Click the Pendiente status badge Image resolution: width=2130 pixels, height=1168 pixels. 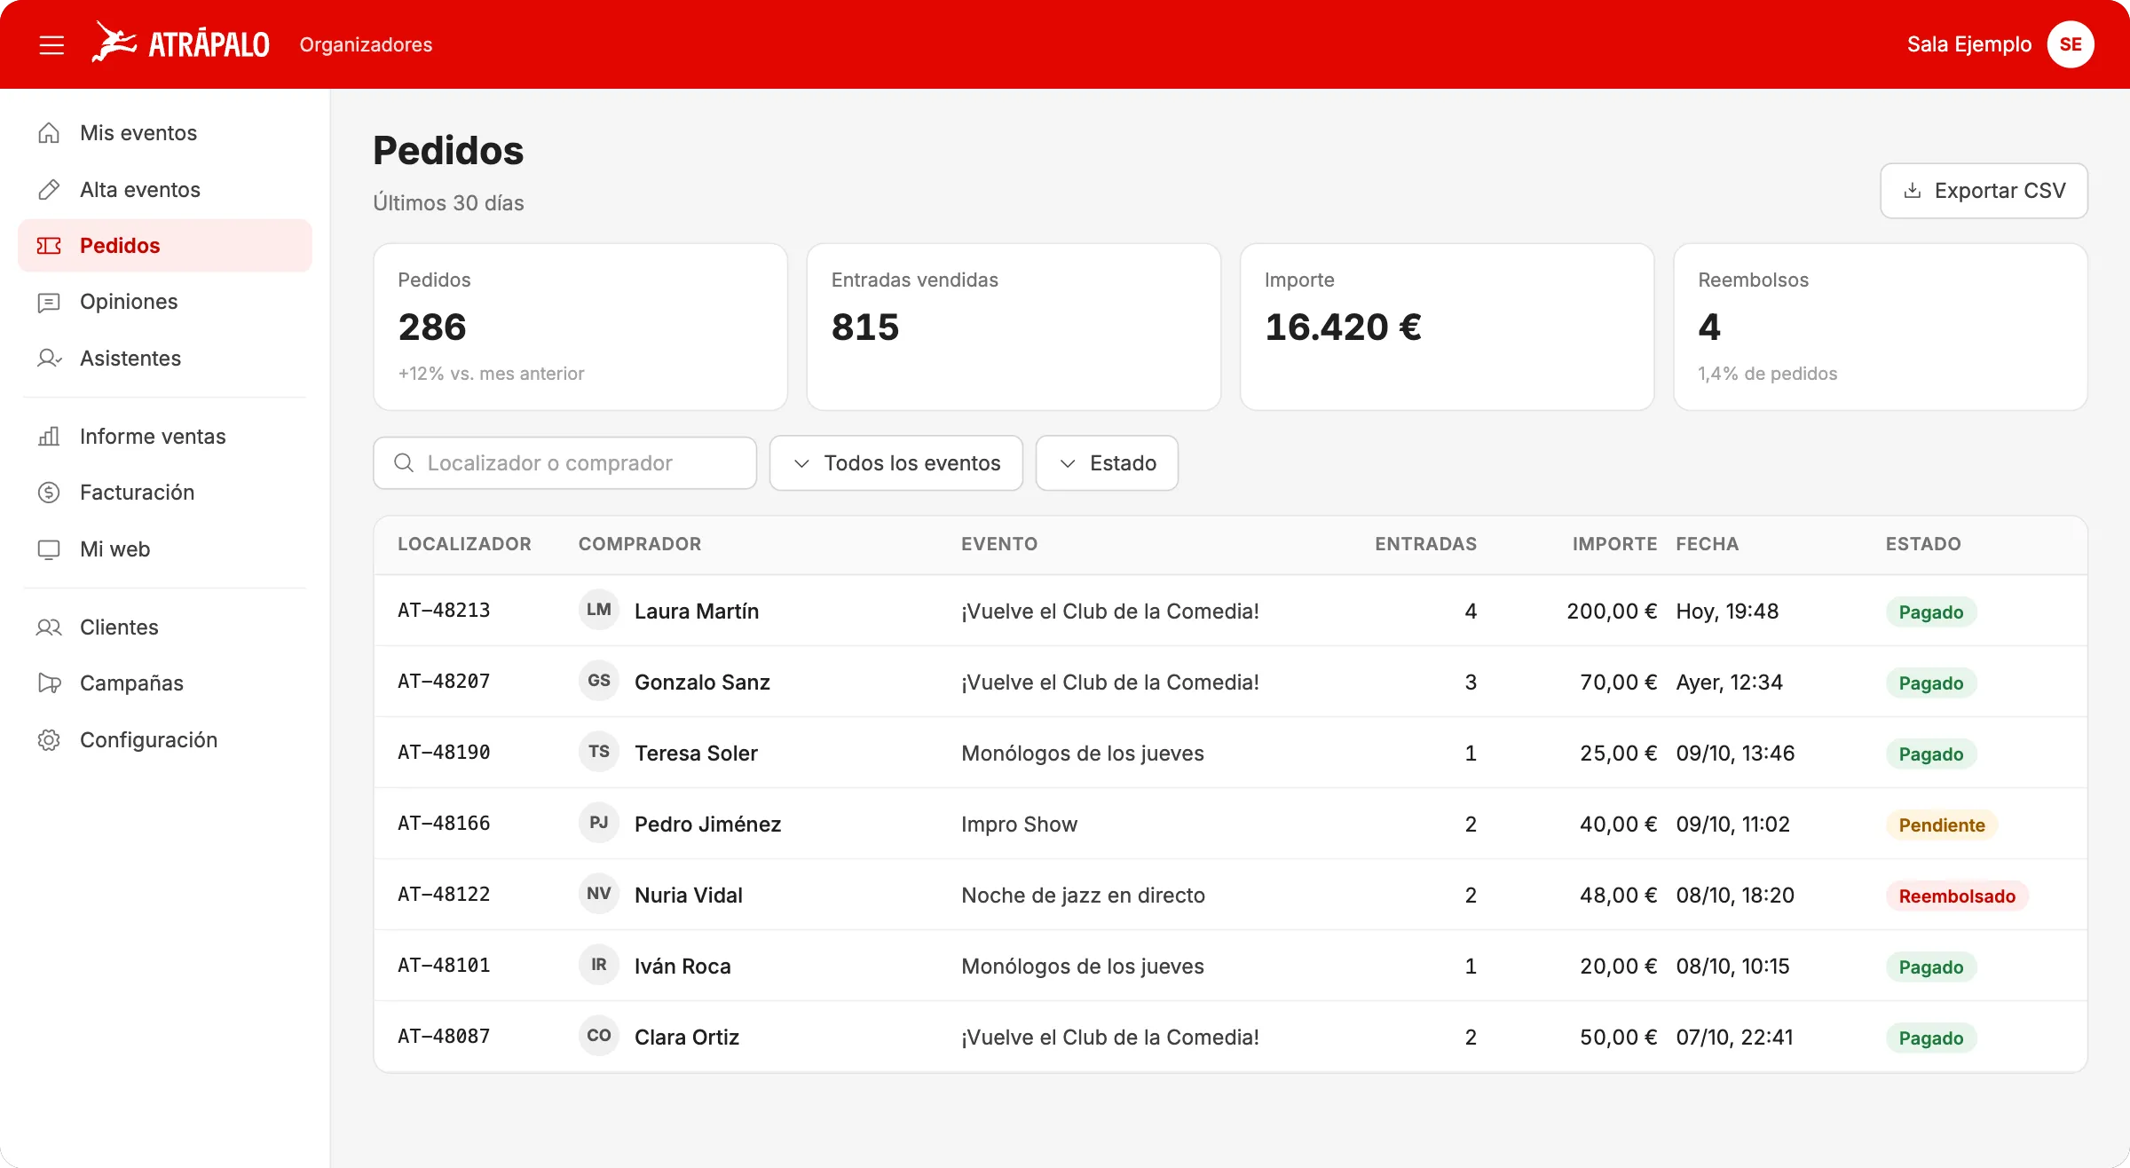pos(1941,825)
